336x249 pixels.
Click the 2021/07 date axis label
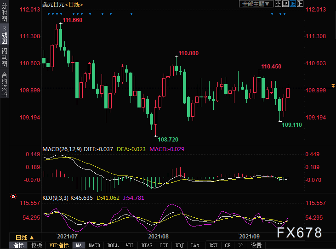pyautogui.click(x=67, y=237)
